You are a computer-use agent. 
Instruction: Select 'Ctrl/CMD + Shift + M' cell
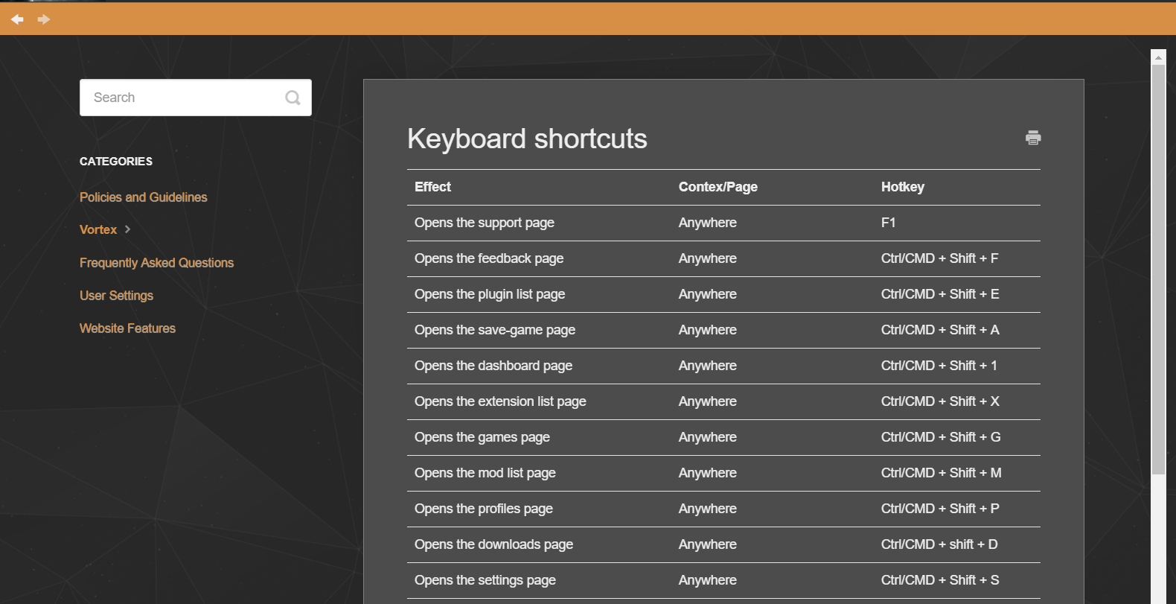(x=941, y=473)
